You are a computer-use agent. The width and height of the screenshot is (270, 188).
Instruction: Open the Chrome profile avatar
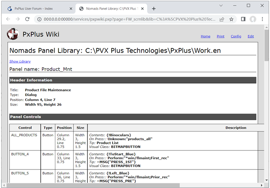coord(253,19)
